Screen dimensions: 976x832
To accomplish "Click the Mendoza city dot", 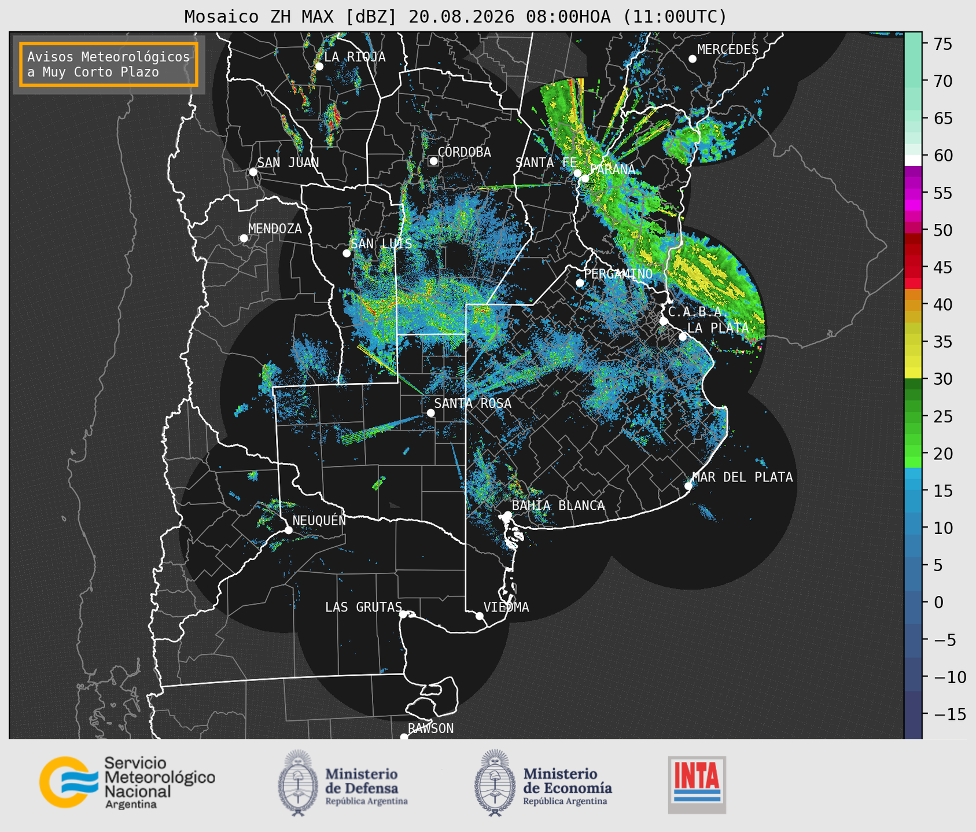I will pos(244,238).
